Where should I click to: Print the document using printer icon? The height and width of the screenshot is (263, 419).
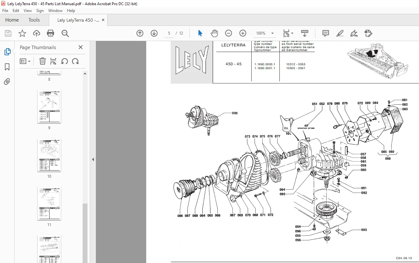tap(51, 33)
